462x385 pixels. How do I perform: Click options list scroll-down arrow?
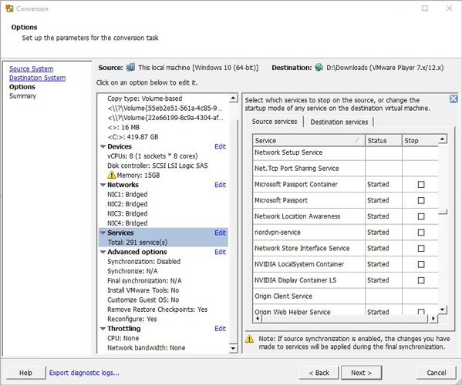[234, 349]
